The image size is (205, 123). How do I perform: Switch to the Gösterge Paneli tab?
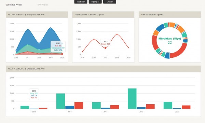(14, 5)
